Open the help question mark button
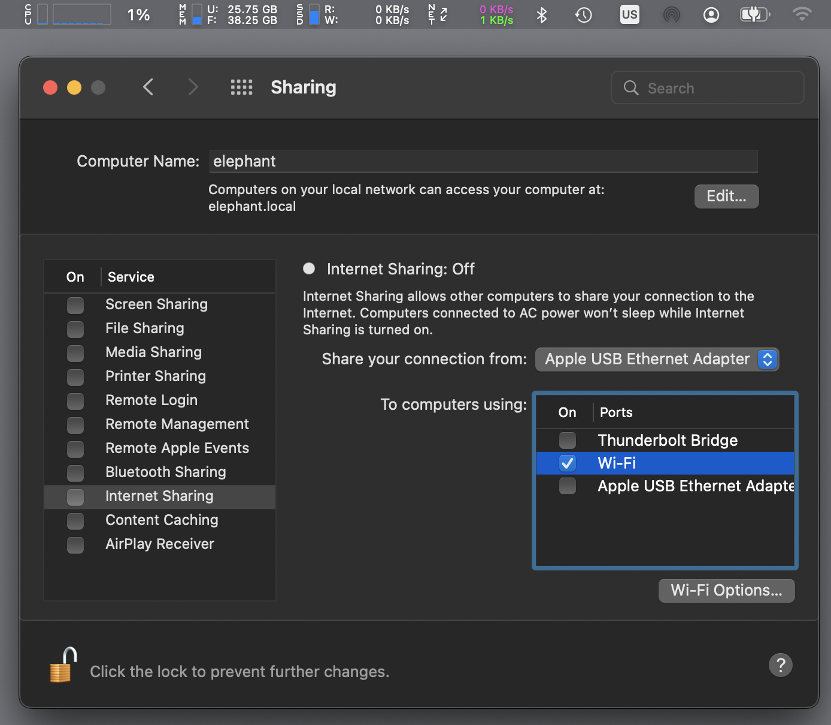 coord(780,665)
